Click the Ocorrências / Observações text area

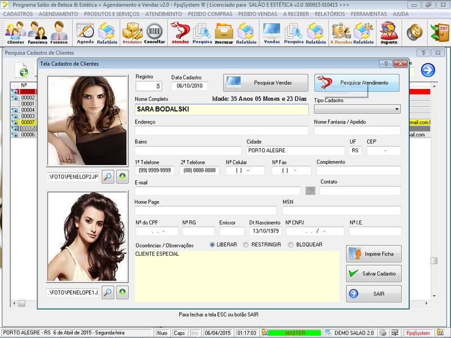tap(237, 276)
